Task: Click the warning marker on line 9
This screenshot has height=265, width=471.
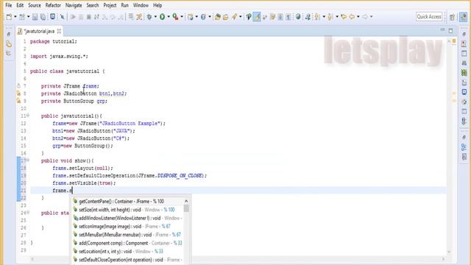Action: 18,101
